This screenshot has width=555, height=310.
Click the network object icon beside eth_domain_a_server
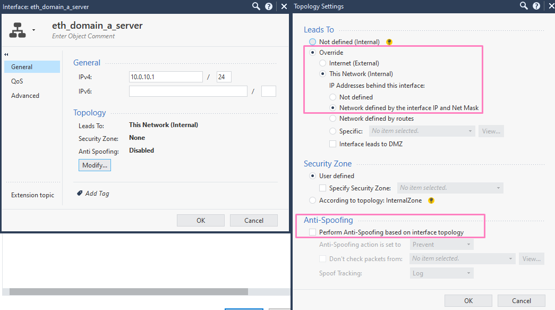(x=18, y=30)
